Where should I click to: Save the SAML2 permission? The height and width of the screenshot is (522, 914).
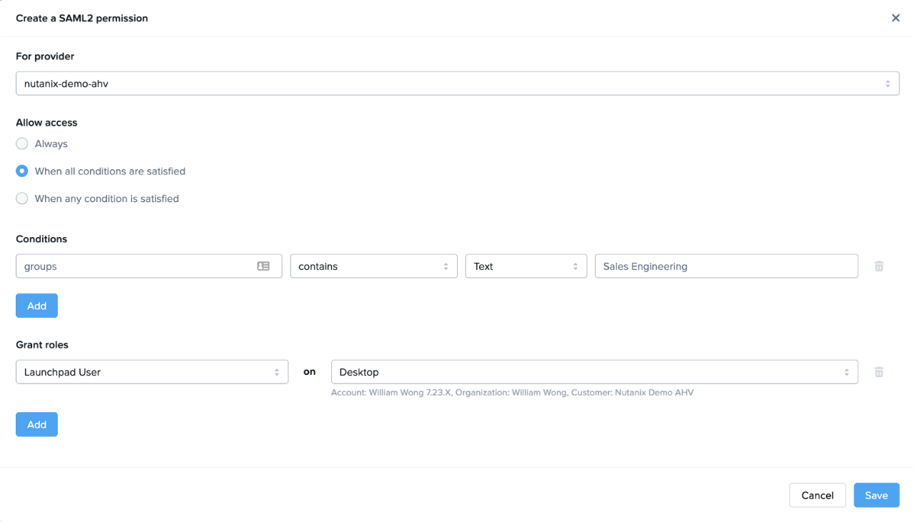(x=876, y=495)
